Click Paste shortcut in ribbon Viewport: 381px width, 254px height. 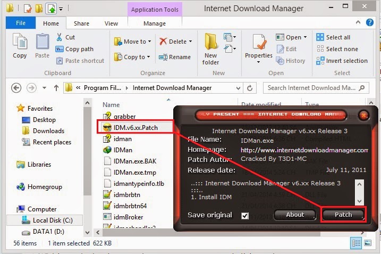click(80, 61)
